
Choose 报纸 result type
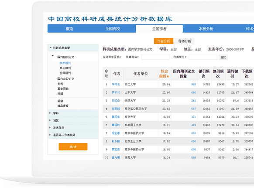point(60,94)
